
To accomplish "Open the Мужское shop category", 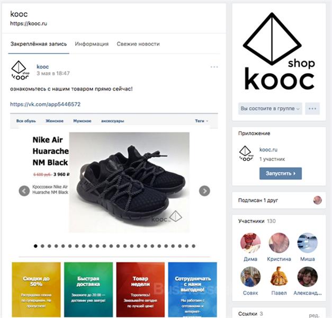I will 82,121.
